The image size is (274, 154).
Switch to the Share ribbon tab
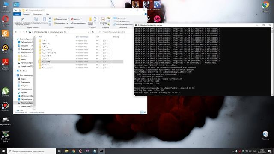tap(38, 14)
